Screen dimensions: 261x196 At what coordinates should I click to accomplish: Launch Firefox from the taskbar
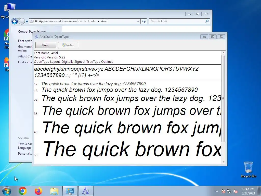tap(38, 191)
